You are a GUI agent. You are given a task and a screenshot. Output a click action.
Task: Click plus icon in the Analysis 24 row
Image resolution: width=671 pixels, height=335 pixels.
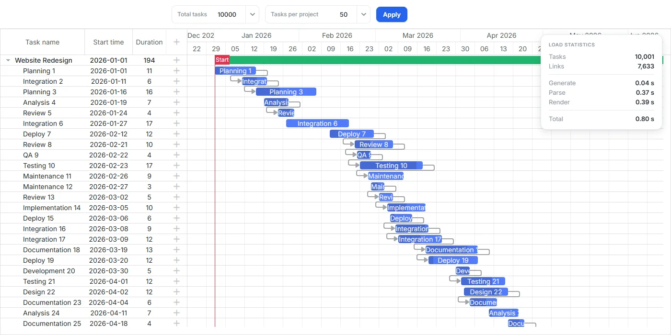click(176, 313)
